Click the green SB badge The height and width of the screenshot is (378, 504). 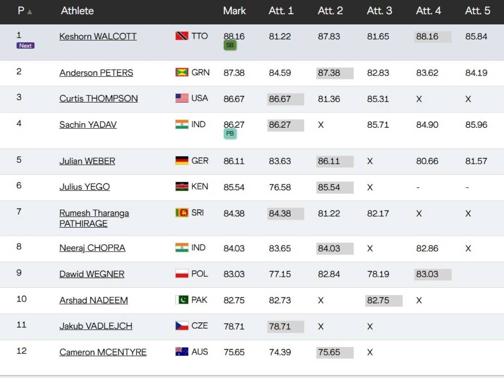230,45
